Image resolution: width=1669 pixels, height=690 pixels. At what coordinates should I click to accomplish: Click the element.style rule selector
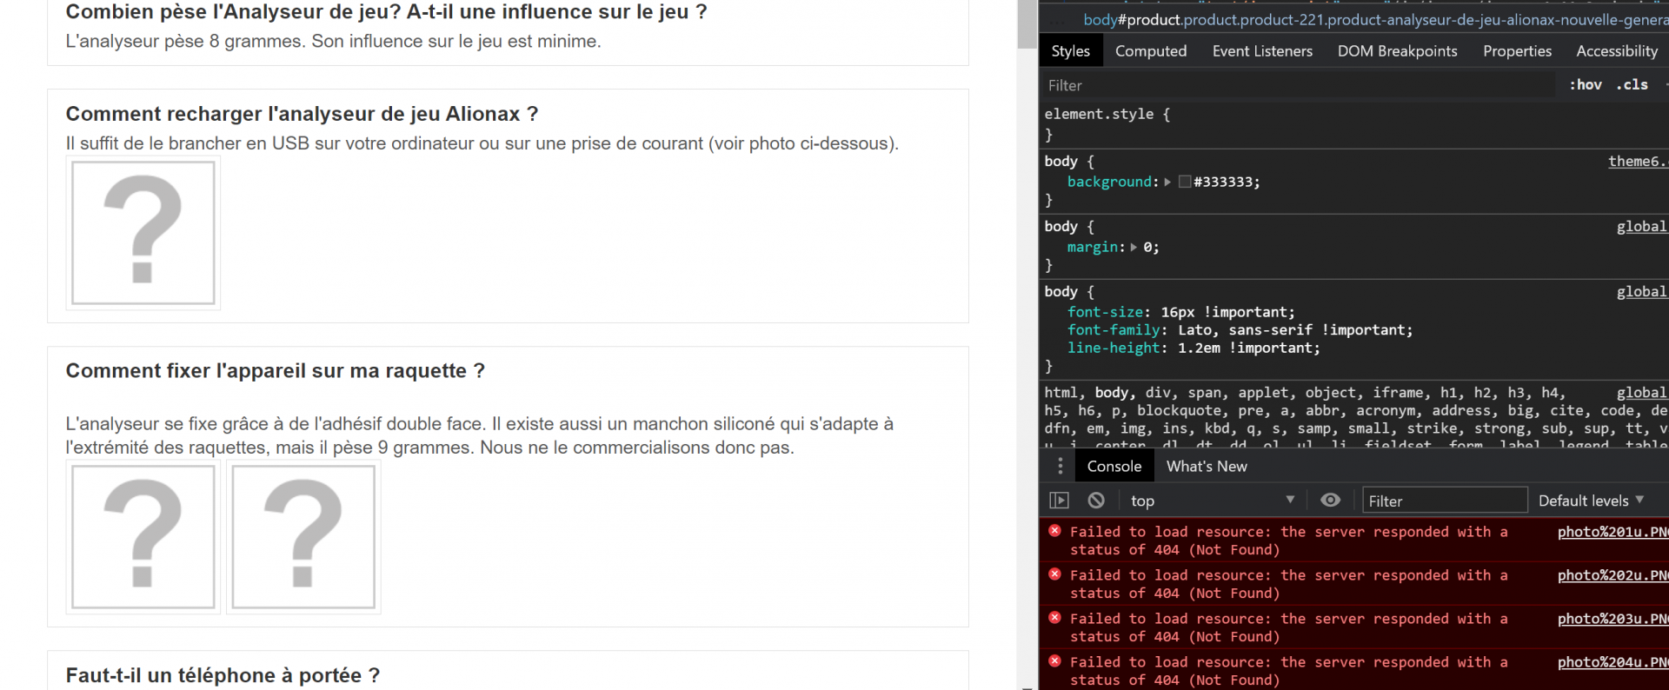pos(1099,114)
